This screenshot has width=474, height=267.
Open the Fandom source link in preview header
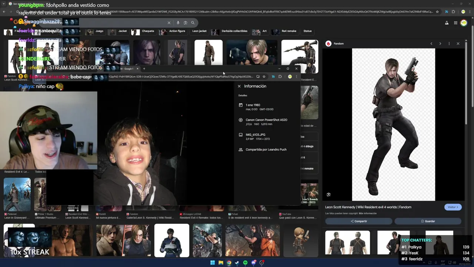(335, 43)
